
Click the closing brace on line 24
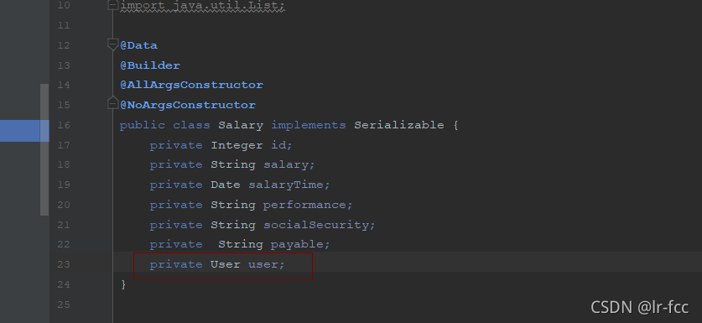pos(123,284)
